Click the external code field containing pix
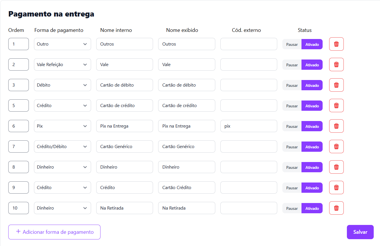 pyautogui.click(x=248, y=126)
